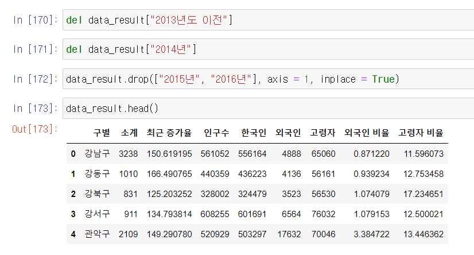Click the value 1010 in 소계
The image size is (474, 255).
pos(129,174)
